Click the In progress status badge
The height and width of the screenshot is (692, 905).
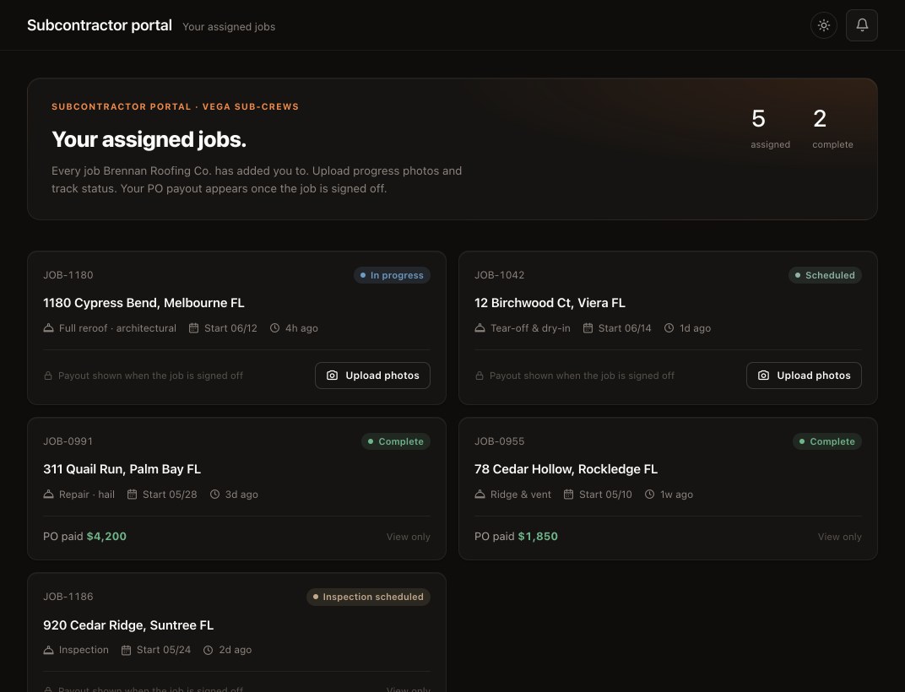392,275
